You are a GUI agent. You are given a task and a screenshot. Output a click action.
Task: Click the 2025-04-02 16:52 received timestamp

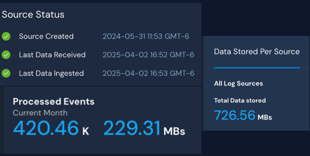click(x=148, y=55)
